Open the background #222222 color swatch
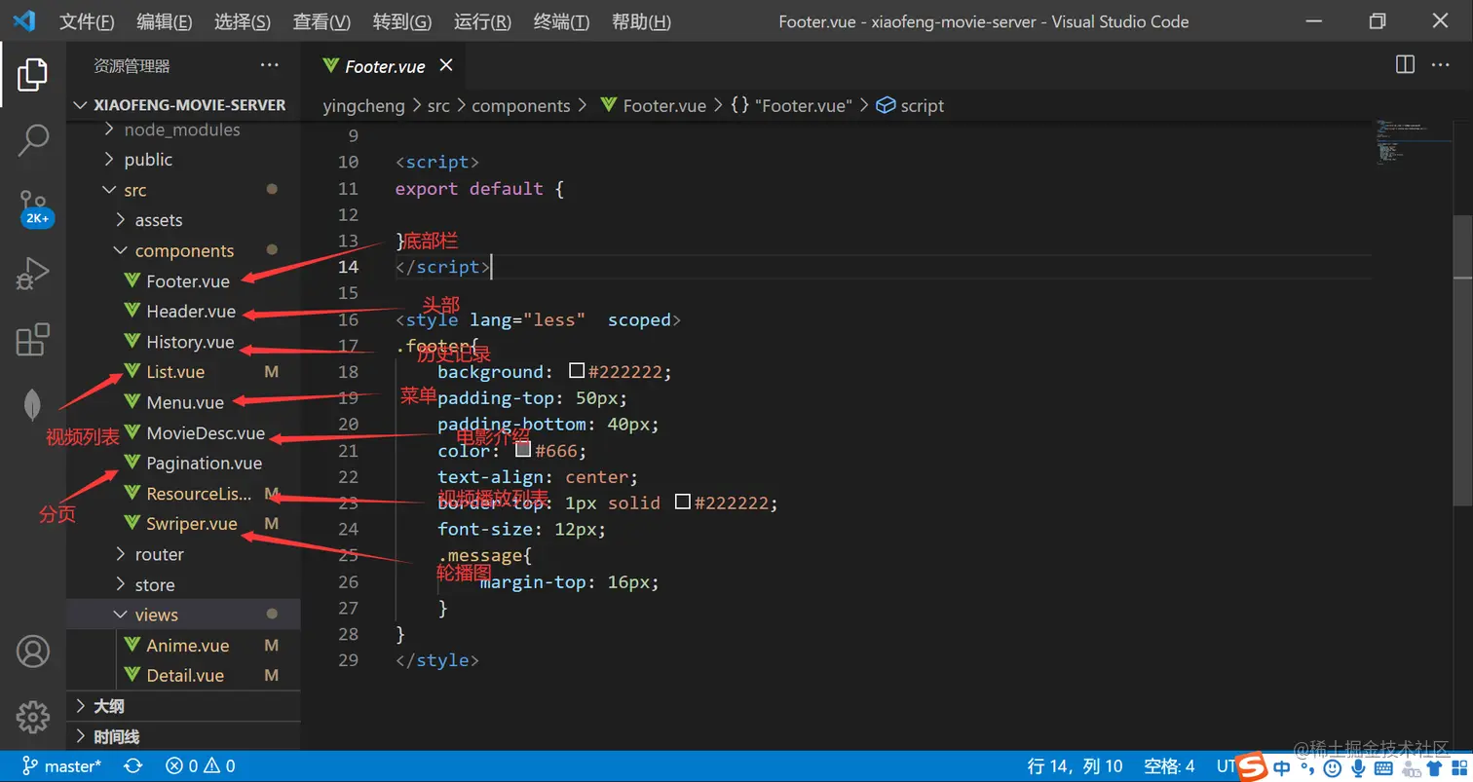The width and height of the screenshot is (1473, 782). [x=577, y=371]
